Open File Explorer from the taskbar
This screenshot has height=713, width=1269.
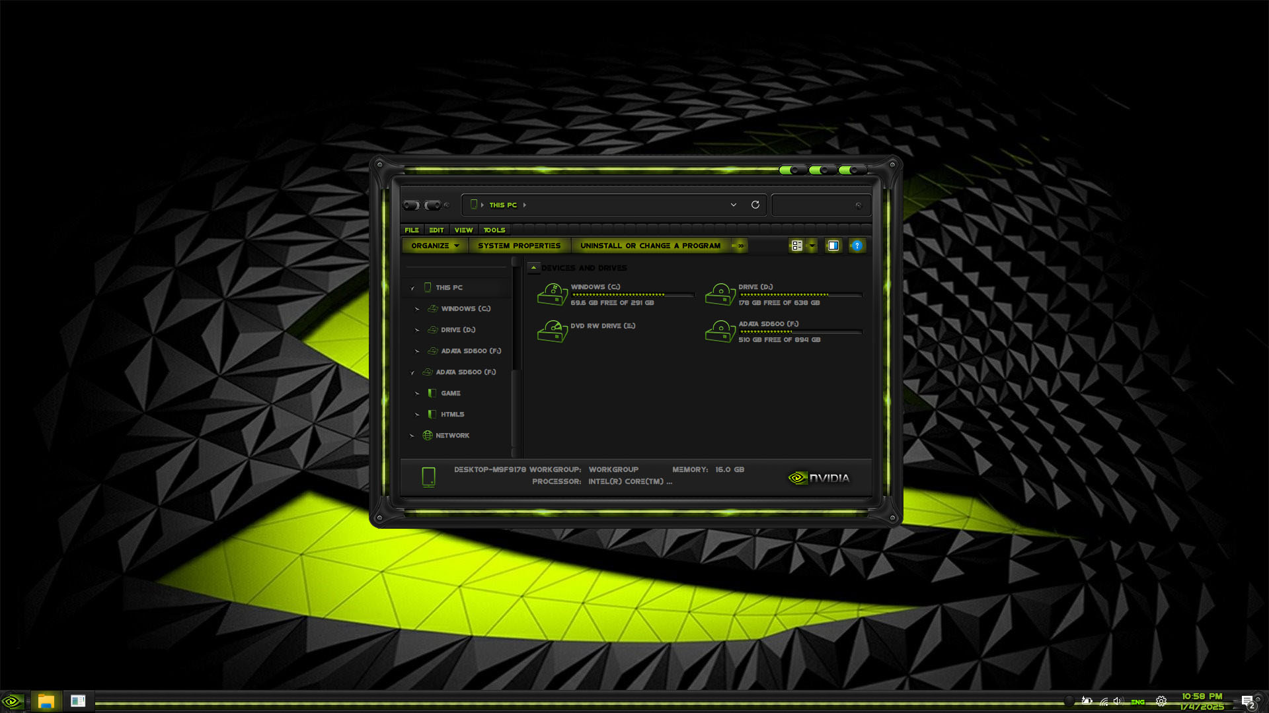pos(45,700)
